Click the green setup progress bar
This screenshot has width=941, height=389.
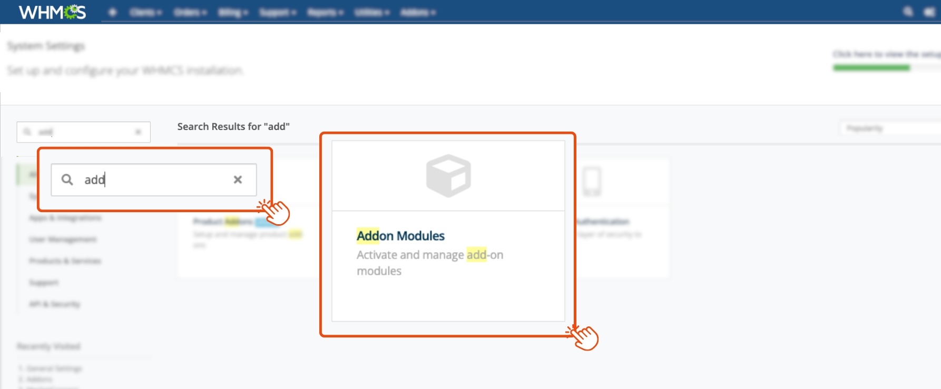click(871, 67)
